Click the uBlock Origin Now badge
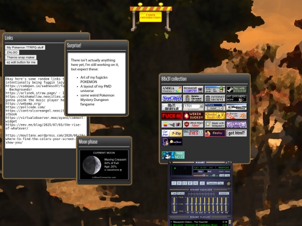 193,124
